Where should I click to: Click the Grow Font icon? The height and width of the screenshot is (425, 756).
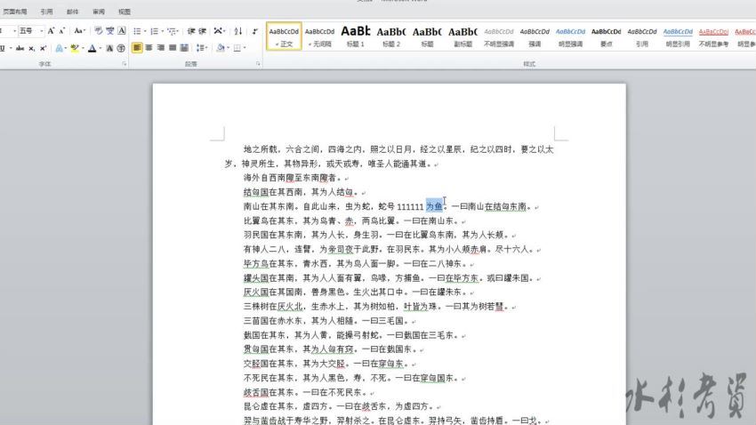[51, 31]
